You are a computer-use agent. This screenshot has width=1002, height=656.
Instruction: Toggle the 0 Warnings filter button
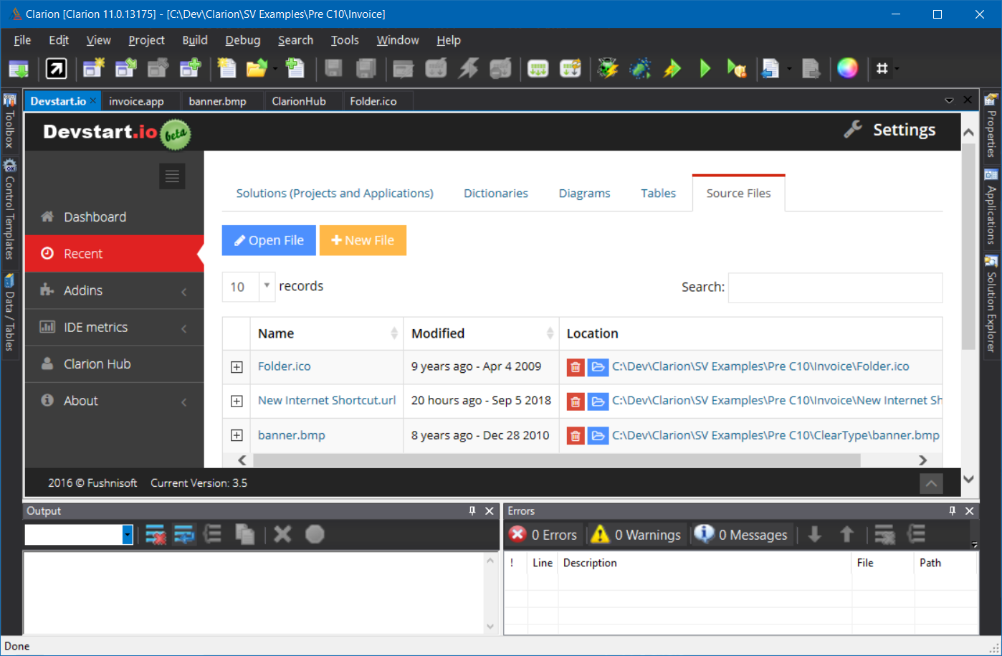pyautogui.click(x=636, y=535)
